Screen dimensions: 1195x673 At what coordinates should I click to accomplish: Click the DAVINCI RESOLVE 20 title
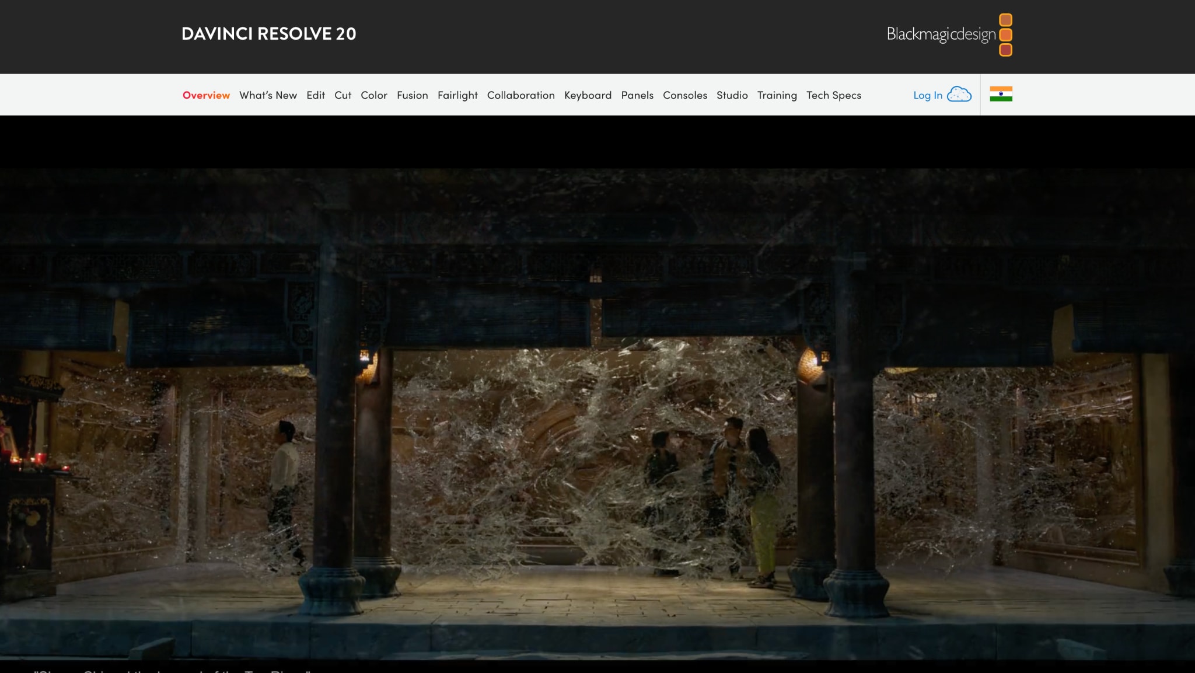pos(269,34)
